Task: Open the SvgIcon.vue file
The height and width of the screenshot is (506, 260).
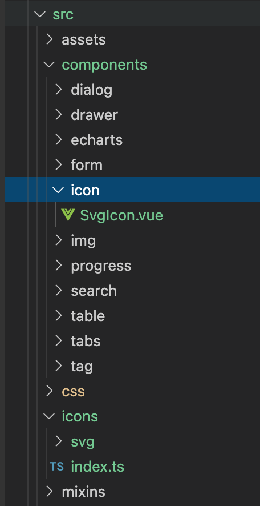Action: [121, 215]
